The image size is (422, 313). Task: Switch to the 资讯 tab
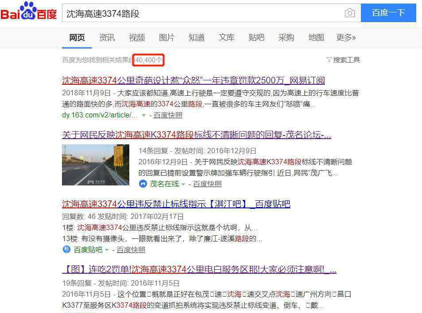click(107, 38)
